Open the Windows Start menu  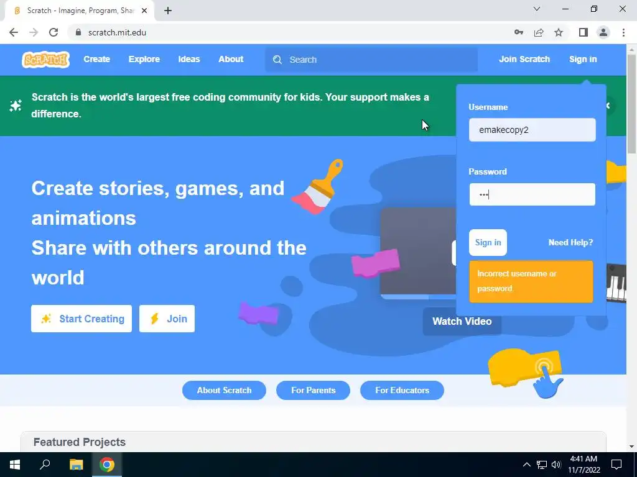tap(15, 465)
